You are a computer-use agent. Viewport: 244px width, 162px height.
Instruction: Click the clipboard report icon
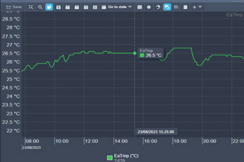(x=185, y=7)
